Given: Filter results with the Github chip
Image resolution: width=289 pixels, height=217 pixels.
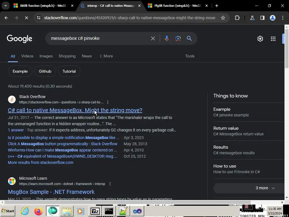Looking at the screenshot, I should point(45,71).
